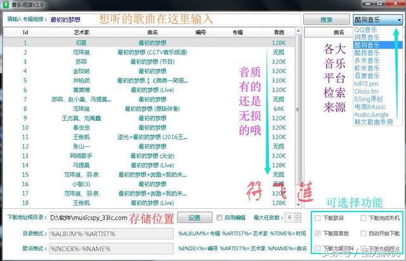Sort by the 专辑 column header
This screenshot has width=406, height=261.
pyautogui.click(x=237, y=32)
